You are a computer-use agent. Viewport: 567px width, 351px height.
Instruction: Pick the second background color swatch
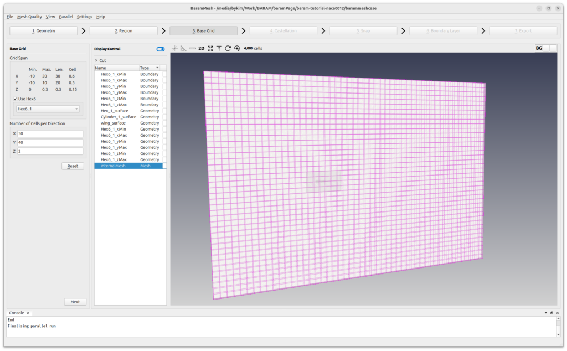coord(553,48)
